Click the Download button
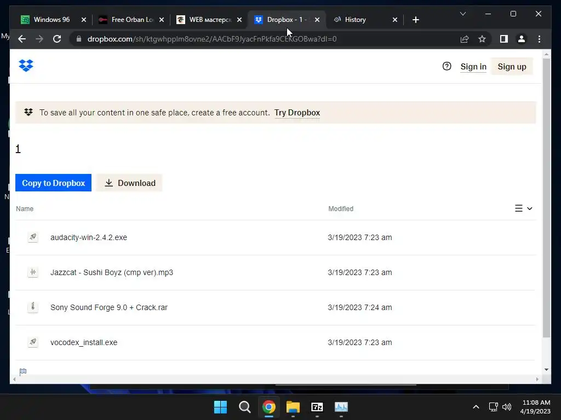The height and width of the screenshot is (420, 561). (x=129, y=183)
